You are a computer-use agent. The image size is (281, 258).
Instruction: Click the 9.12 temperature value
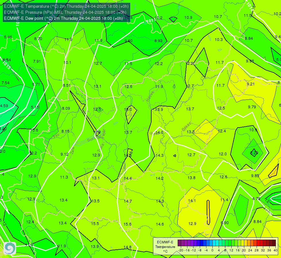(x=65, y=154)
